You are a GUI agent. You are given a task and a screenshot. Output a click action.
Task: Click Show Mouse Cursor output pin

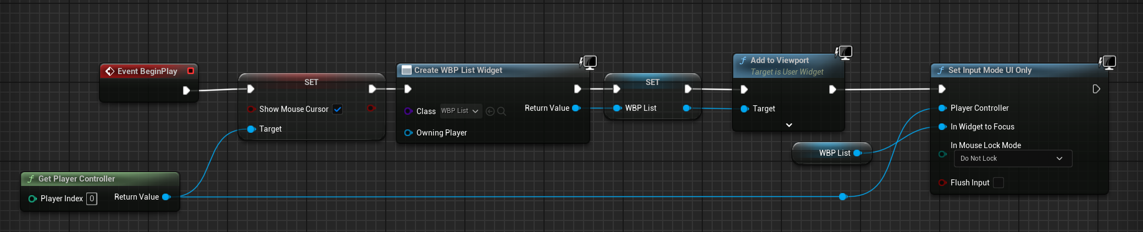(371, 108)
